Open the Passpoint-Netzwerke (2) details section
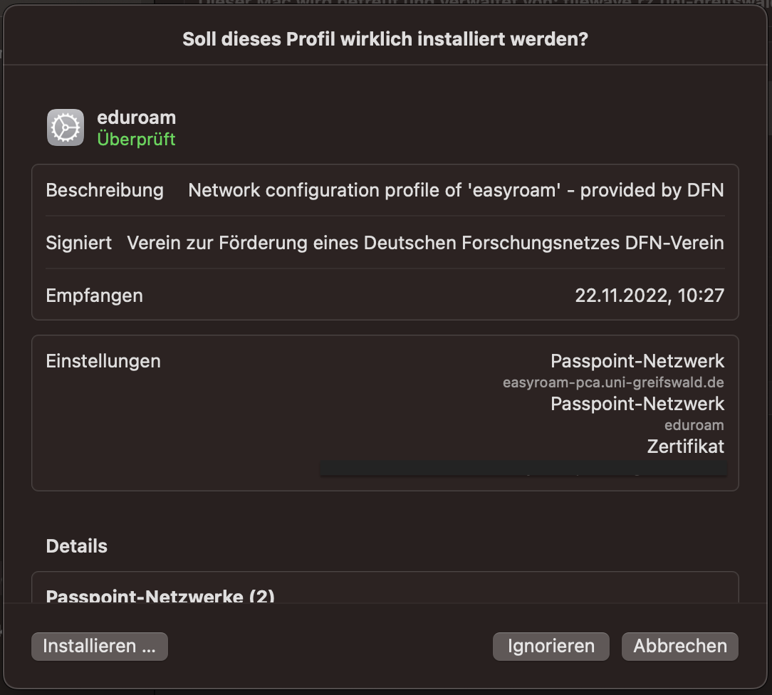Image resolution: width=772 pixels, height=695 pixels. point(160,595)
